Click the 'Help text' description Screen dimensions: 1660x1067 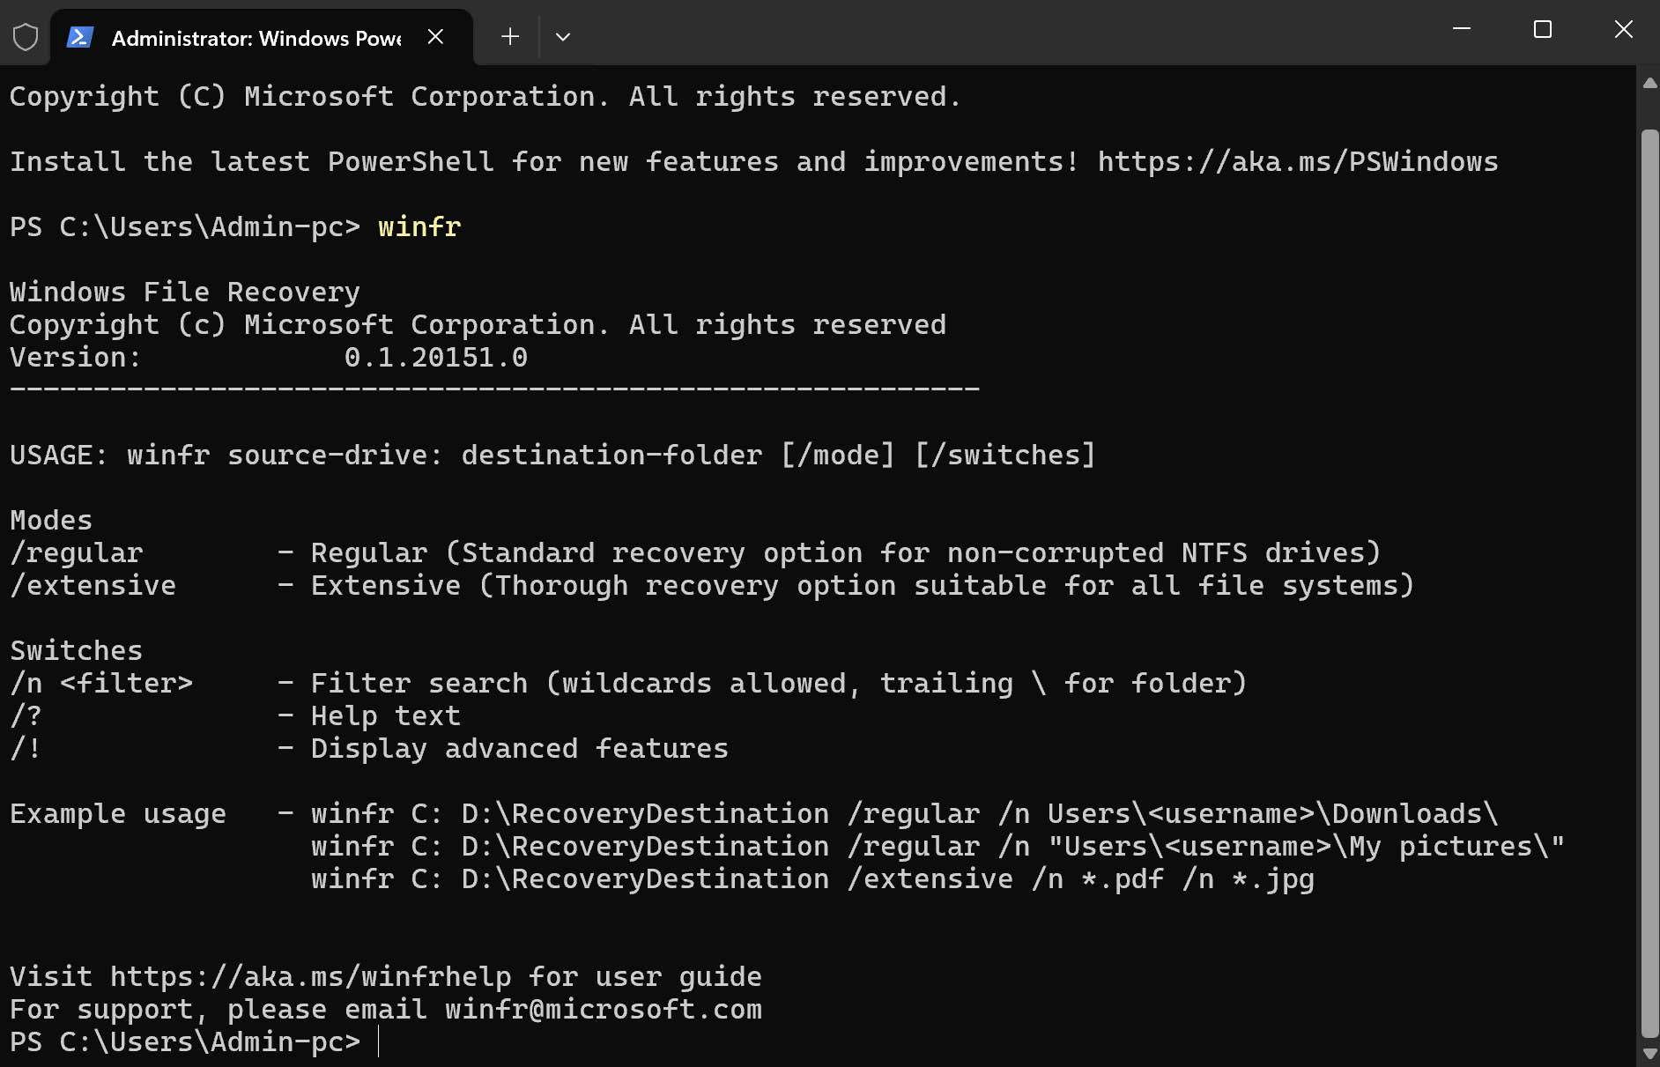(386, 716)
